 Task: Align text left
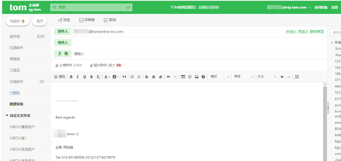[x=147, y=77]
